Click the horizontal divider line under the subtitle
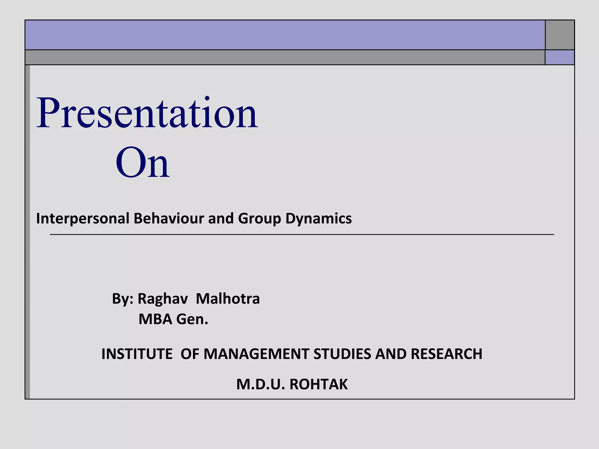Screen dimensions: 599x449 (x=302, y=234)
